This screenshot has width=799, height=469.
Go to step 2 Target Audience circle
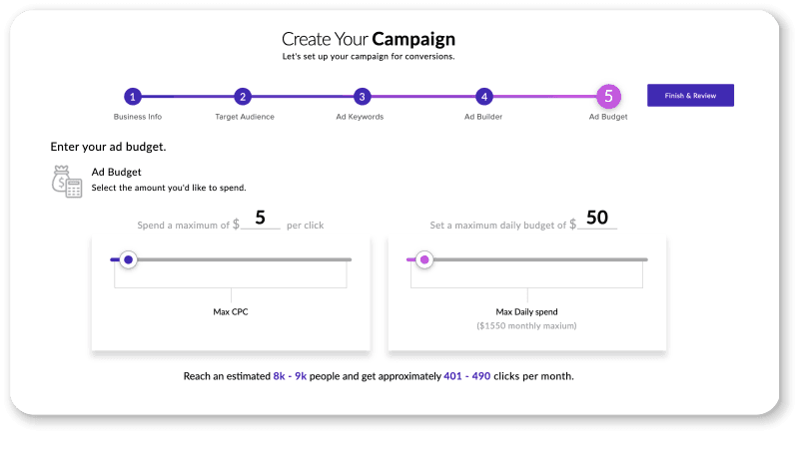(x=242, y=97)
